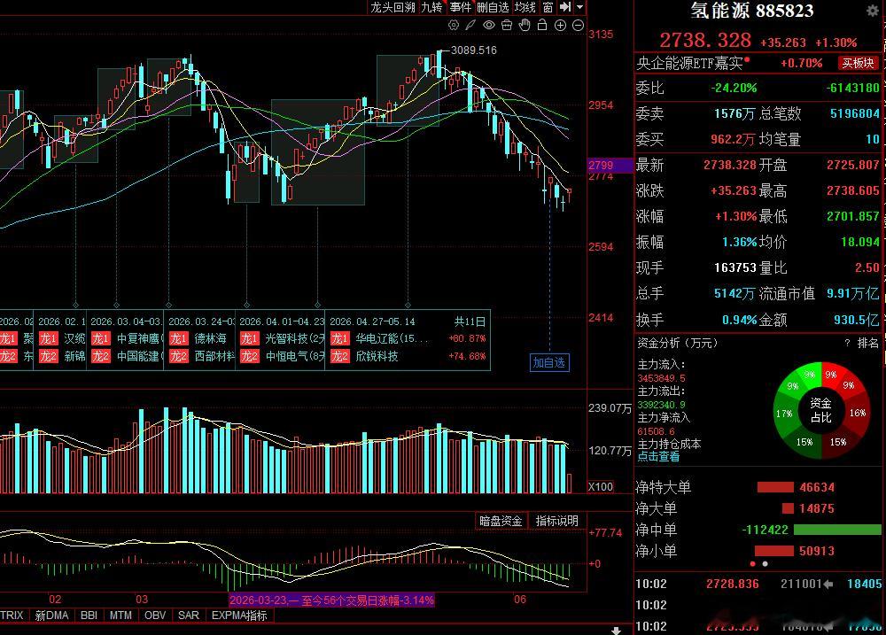
Task: Select the TRIX indicator tab
Action: [12, 616]
